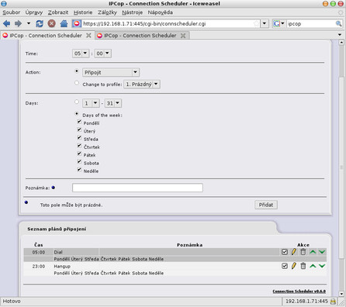Edit the 05:00 Dial schedule entry
This screenshot has height=307, width=346.
click(294, 252)
